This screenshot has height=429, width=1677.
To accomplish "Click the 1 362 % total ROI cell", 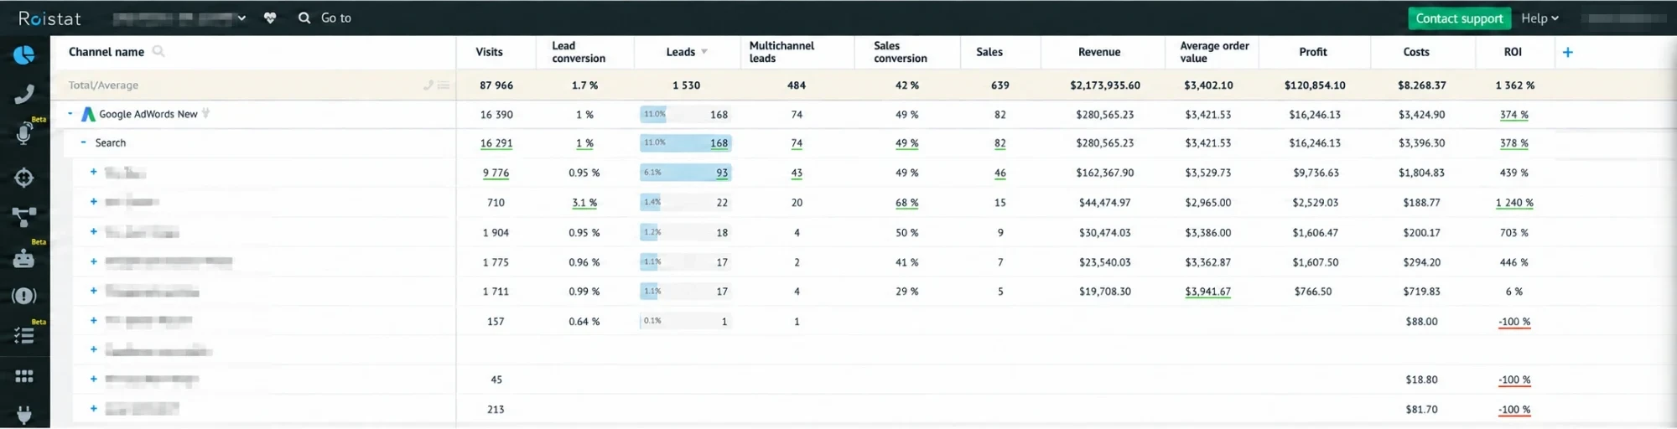I will [x=1514, y=85].
